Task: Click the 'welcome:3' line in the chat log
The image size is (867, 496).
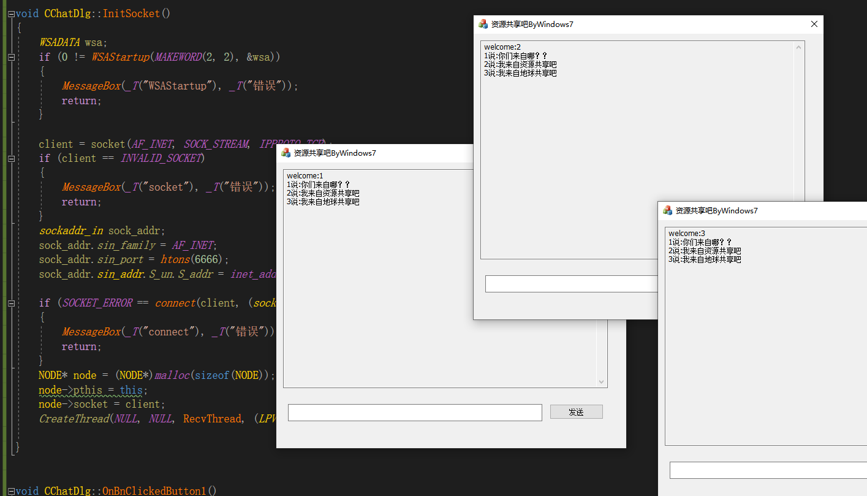Action: pyautogui.click(x=687, y=234)
